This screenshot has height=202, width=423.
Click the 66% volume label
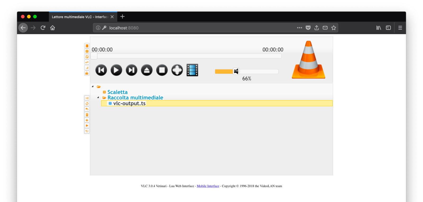(247, 79)
